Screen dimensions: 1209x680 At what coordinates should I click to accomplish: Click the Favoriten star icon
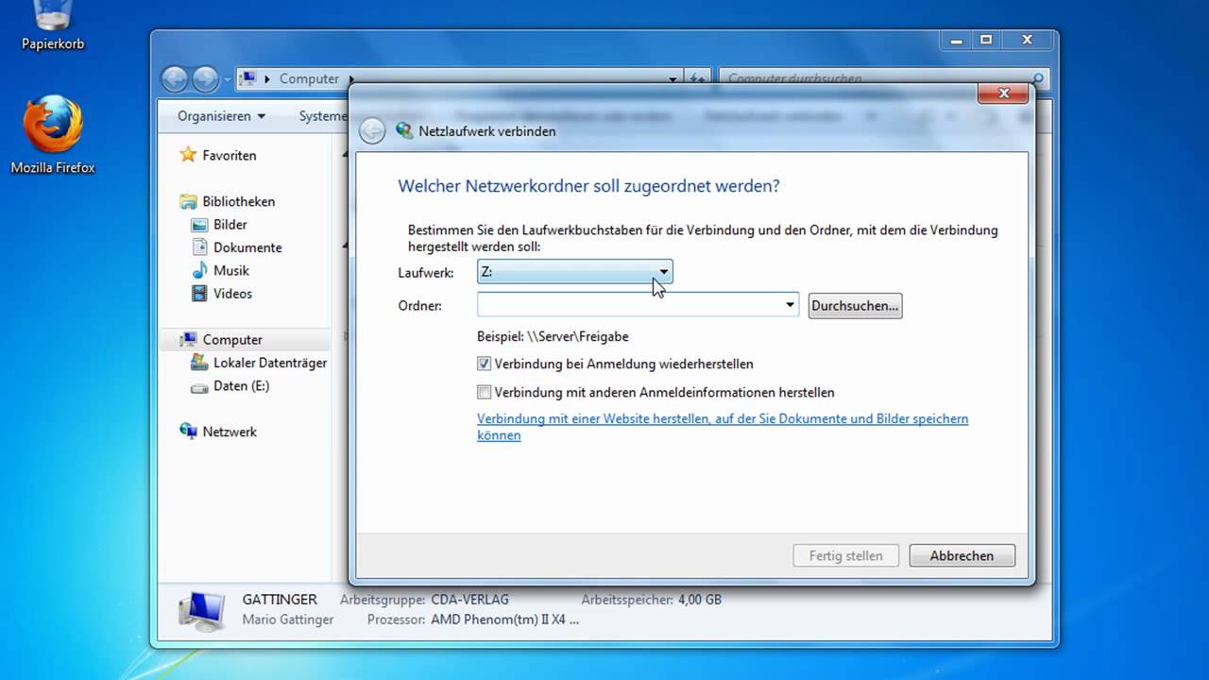tap(188, 155)
